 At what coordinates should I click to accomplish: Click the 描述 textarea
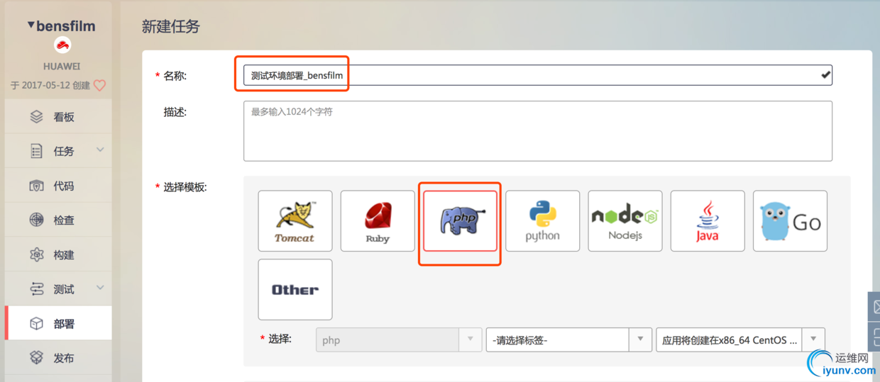(x=537, y=131)
